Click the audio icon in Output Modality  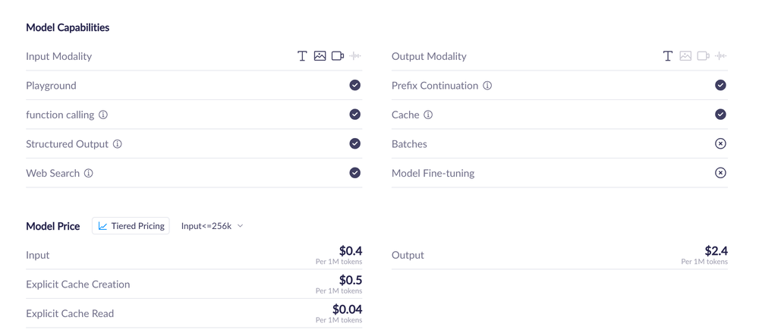(x=721, y=56)
